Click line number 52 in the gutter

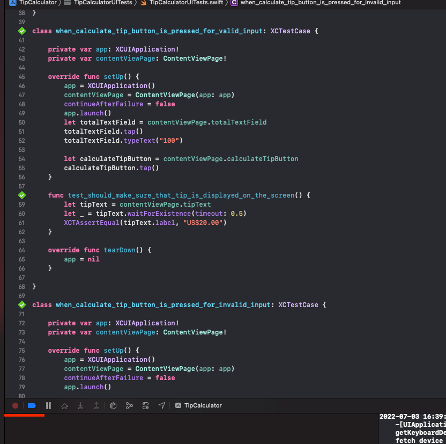[x=22, y=141]
